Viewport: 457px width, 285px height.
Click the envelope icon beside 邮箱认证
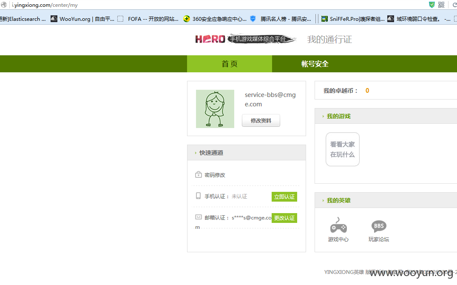[x=199, y=217]
